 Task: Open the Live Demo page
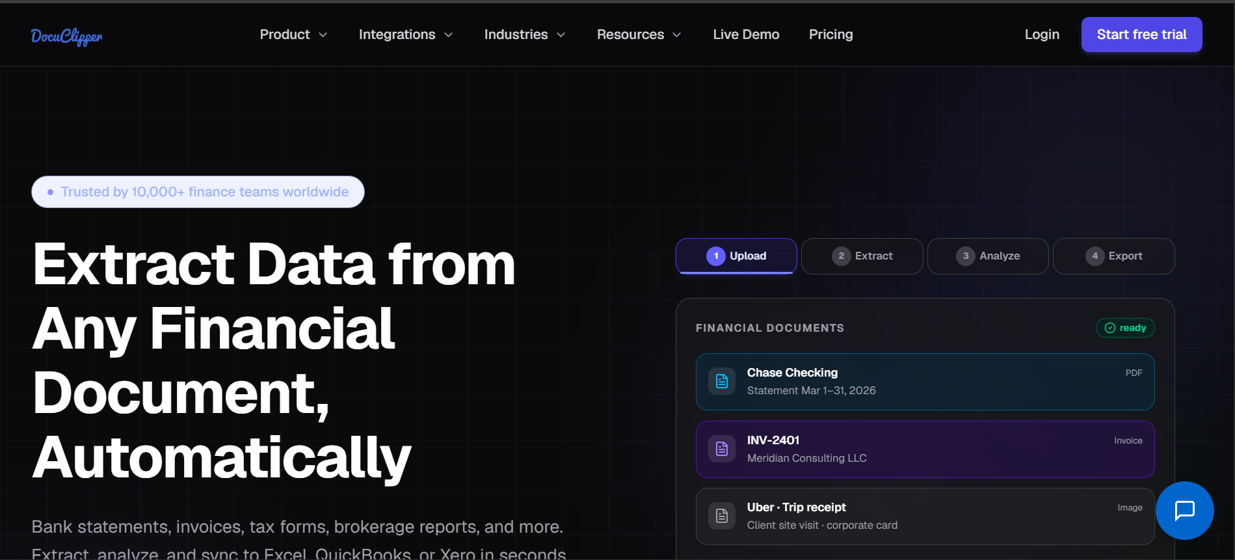[x=746, y=34]
